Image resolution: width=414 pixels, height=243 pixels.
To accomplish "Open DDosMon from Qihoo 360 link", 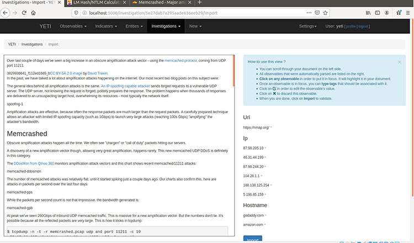I will click(34, 163).
